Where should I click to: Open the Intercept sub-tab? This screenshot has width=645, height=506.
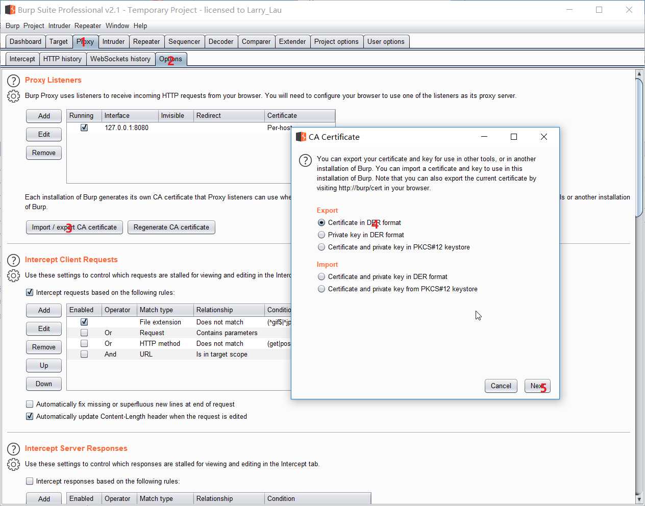pyautogui.click(x=22, y=59)
